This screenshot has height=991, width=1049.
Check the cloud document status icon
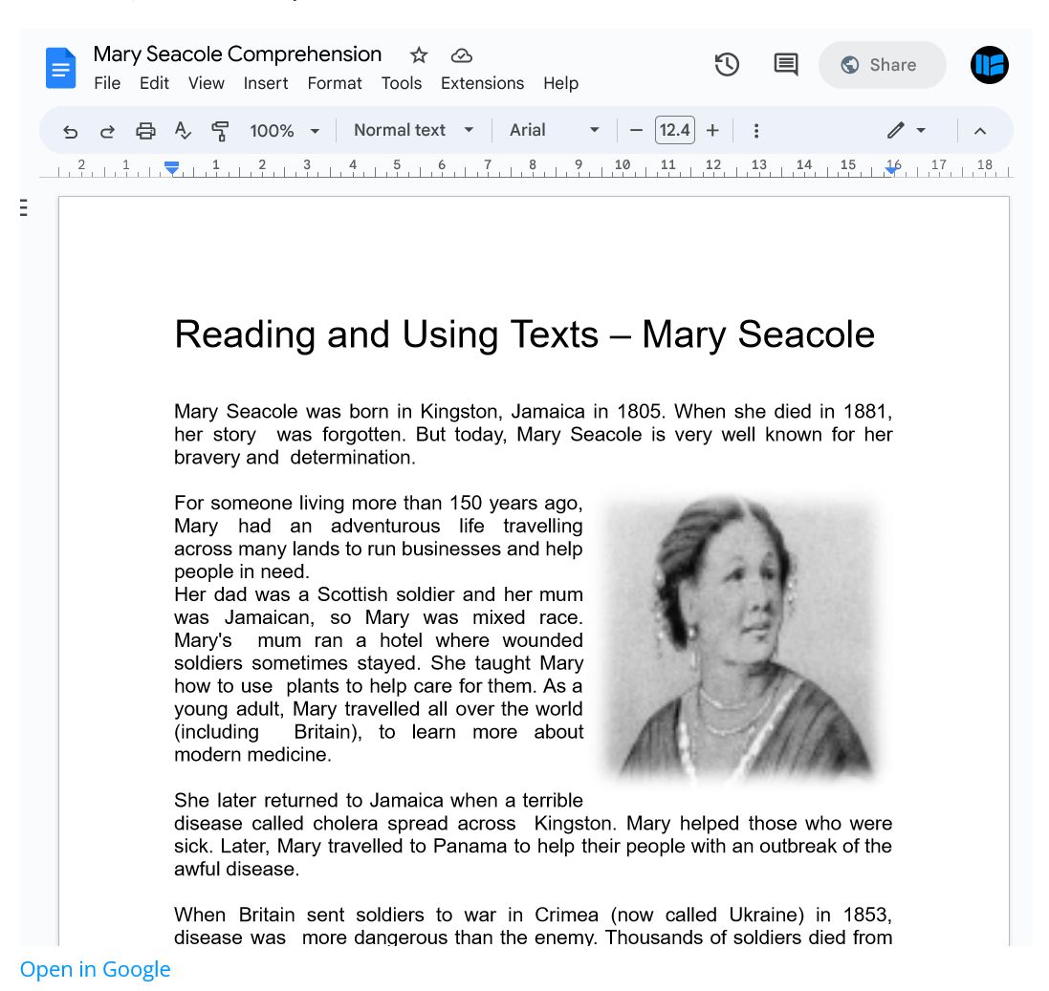[462, 55]
